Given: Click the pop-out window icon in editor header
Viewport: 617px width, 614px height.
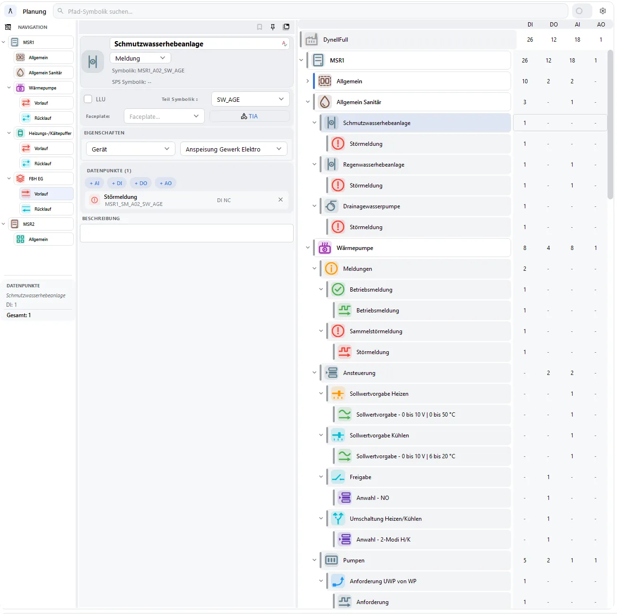Looking at the screenshot, I should click(x=286, y=27).
